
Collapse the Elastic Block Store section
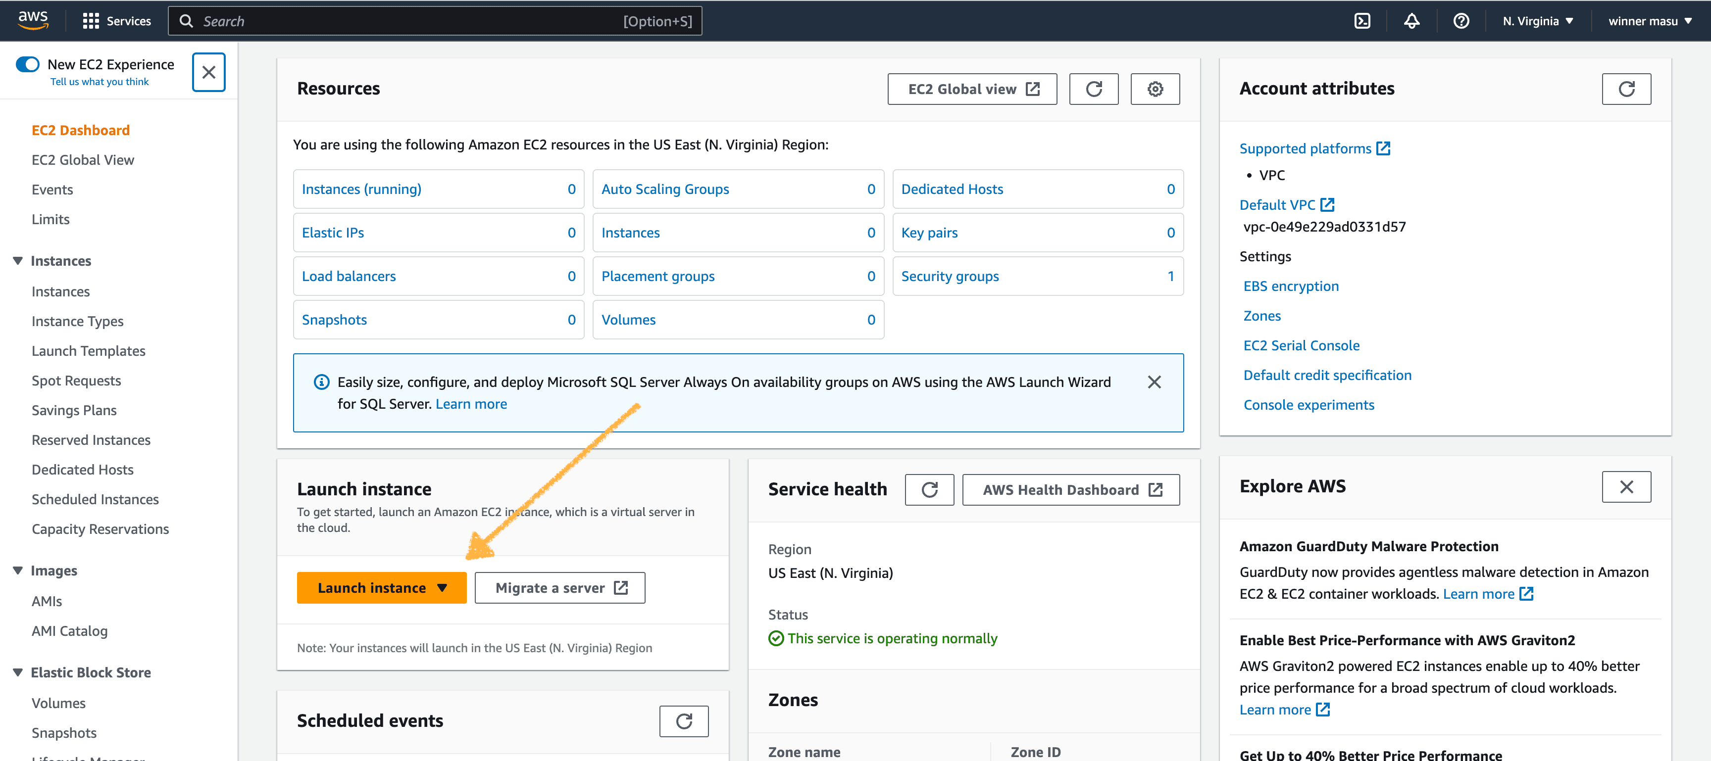point(18,672)
